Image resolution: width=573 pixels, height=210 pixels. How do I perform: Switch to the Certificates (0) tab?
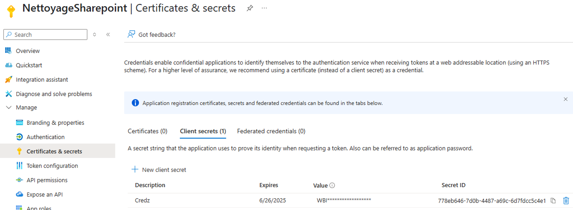coord(147,131)
